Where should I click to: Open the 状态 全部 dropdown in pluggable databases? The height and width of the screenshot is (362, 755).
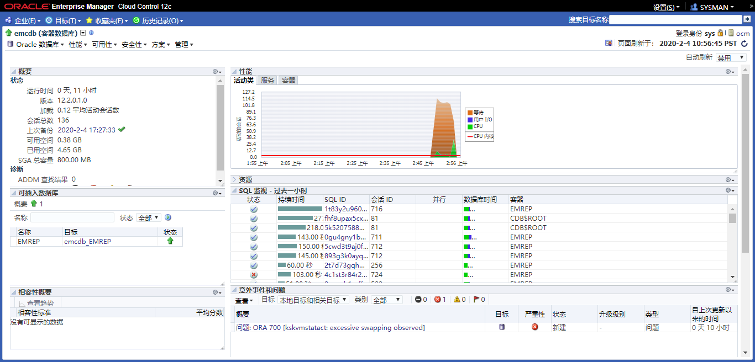pyautogui.click(x=148, y=218)
